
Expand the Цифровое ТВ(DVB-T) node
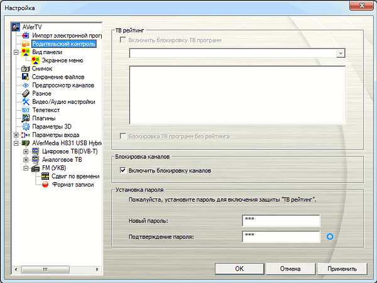[26, 152]
